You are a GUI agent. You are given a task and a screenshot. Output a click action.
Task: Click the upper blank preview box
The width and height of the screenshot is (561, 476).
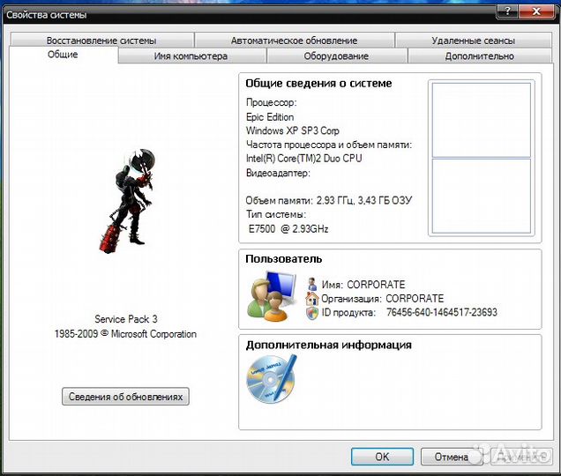point(480,118)
